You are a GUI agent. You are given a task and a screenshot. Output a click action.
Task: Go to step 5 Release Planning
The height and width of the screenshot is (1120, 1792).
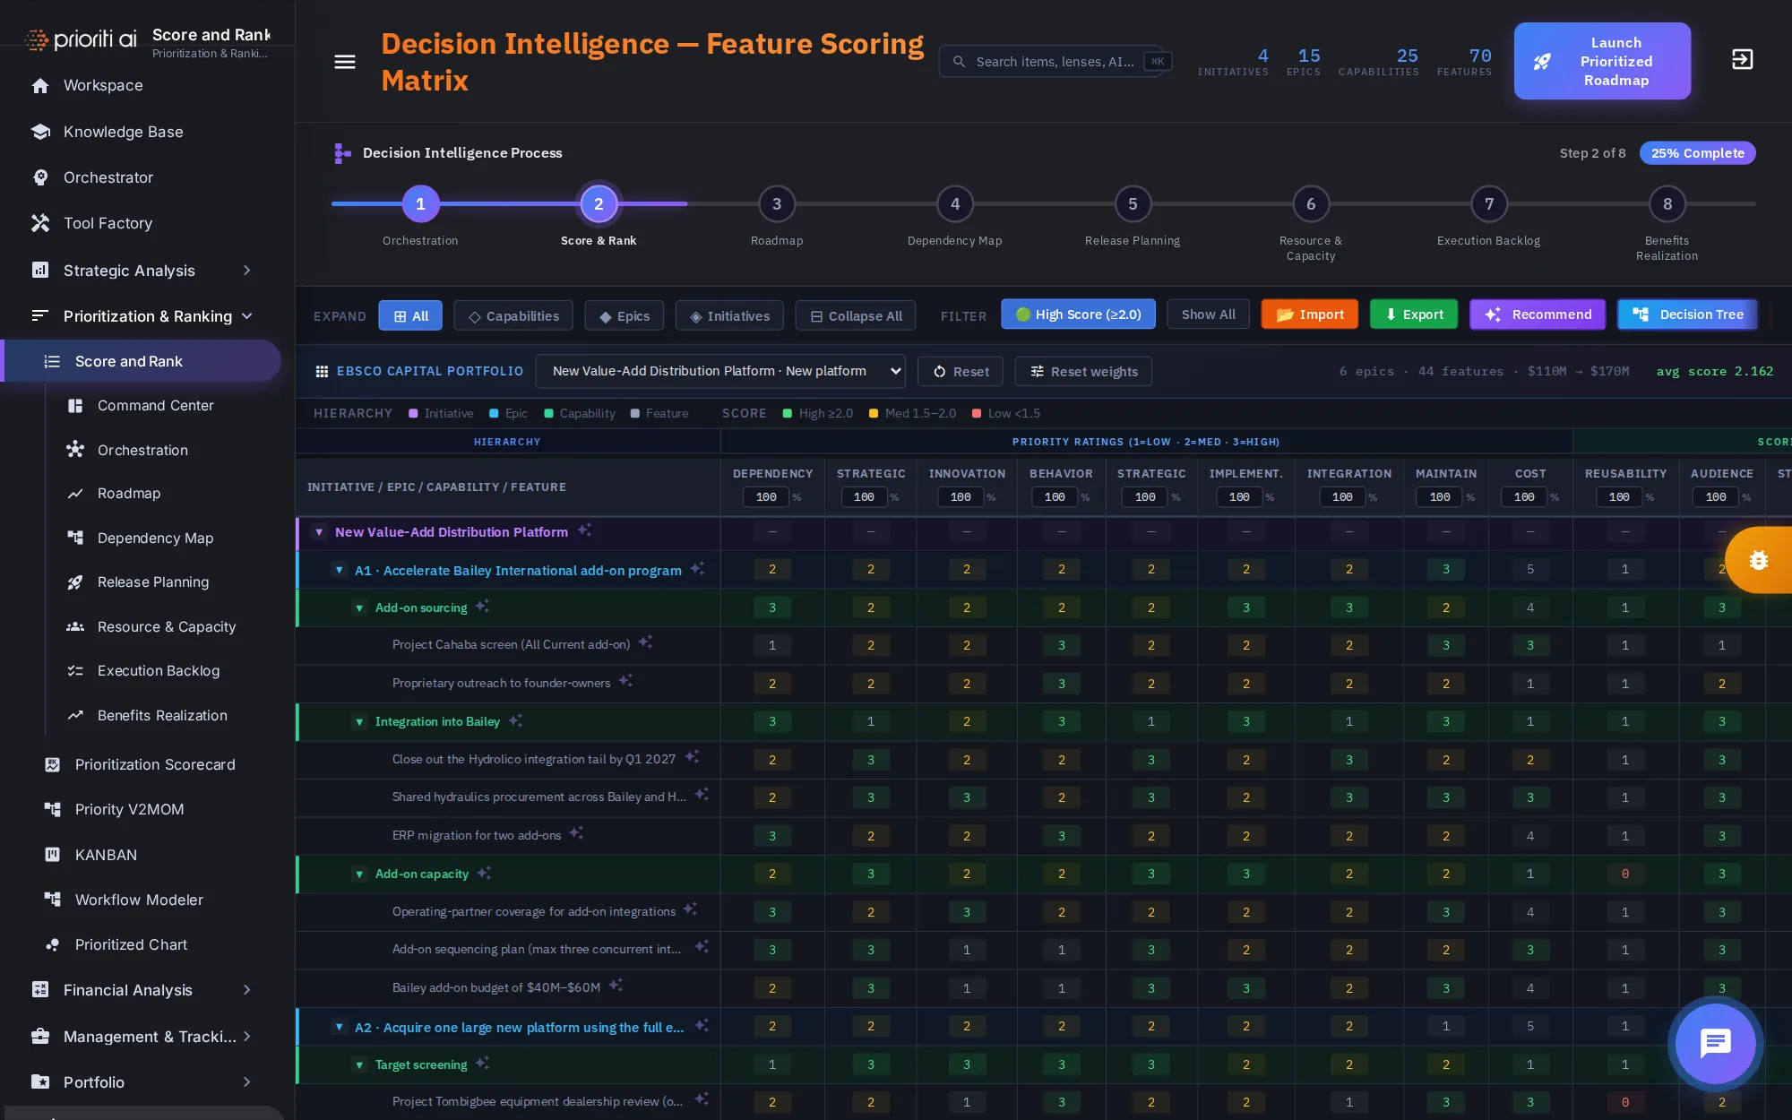pyautogui.click(x=1133, y=204)
